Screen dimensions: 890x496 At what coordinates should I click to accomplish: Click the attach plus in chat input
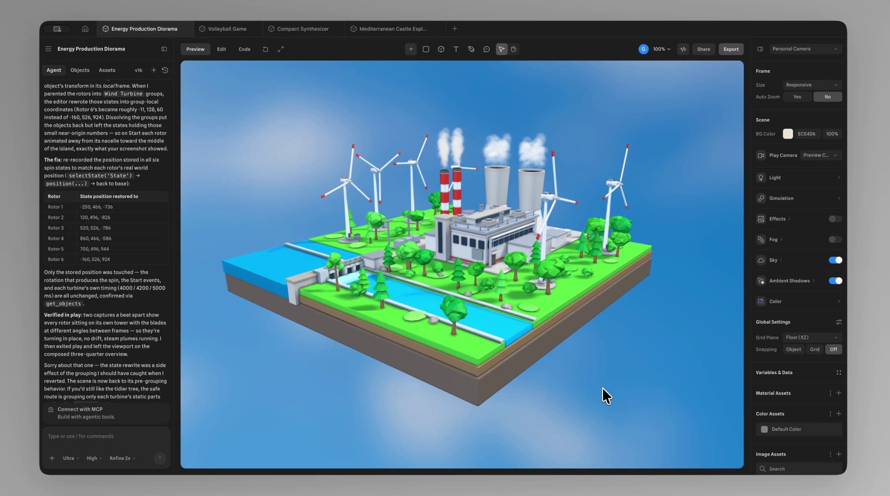(x=52, y=458)
